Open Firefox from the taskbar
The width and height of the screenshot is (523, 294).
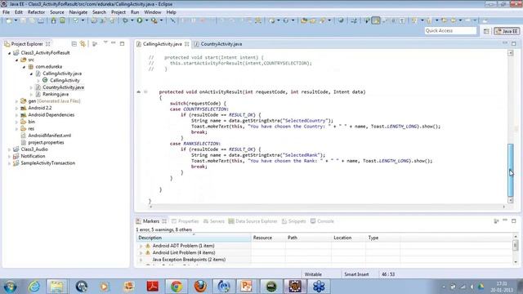coord(200,287)
